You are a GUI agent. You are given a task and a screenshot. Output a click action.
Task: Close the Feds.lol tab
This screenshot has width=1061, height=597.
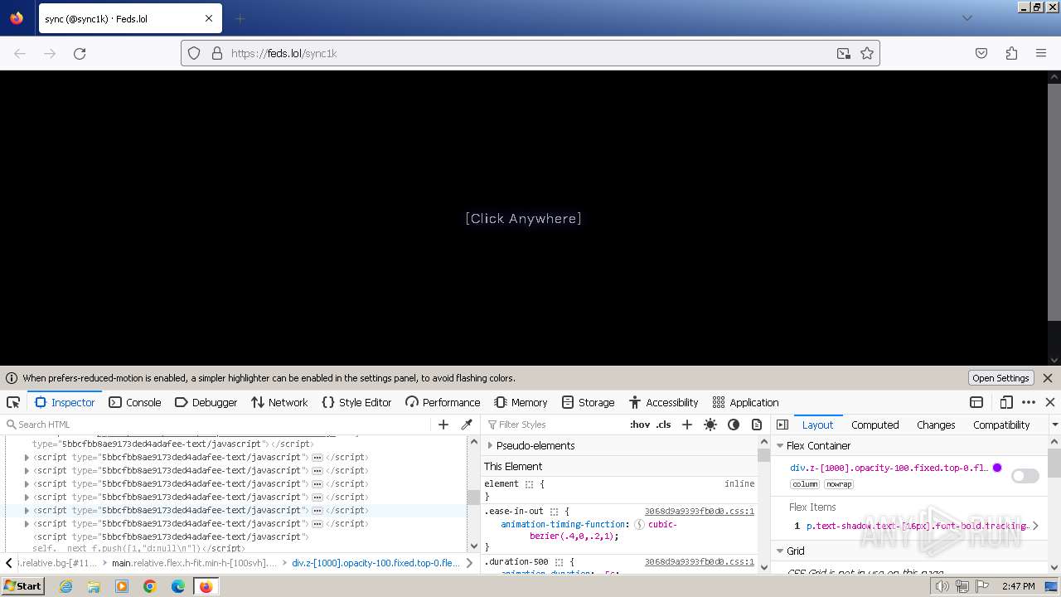pos(209,18)
